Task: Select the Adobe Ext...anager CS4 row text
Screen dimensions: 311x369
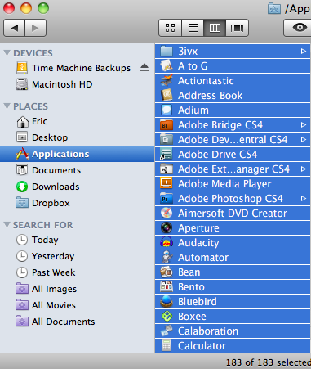Action: point(233,169)
